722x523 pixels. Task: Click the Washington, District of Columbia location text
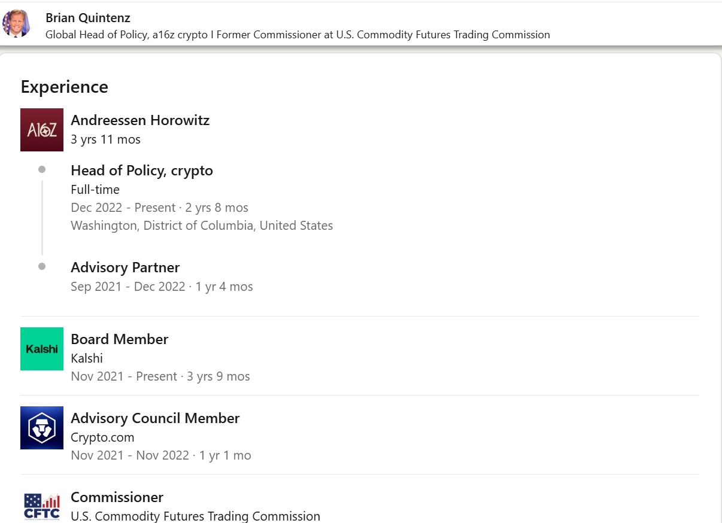tap(202, 226)
